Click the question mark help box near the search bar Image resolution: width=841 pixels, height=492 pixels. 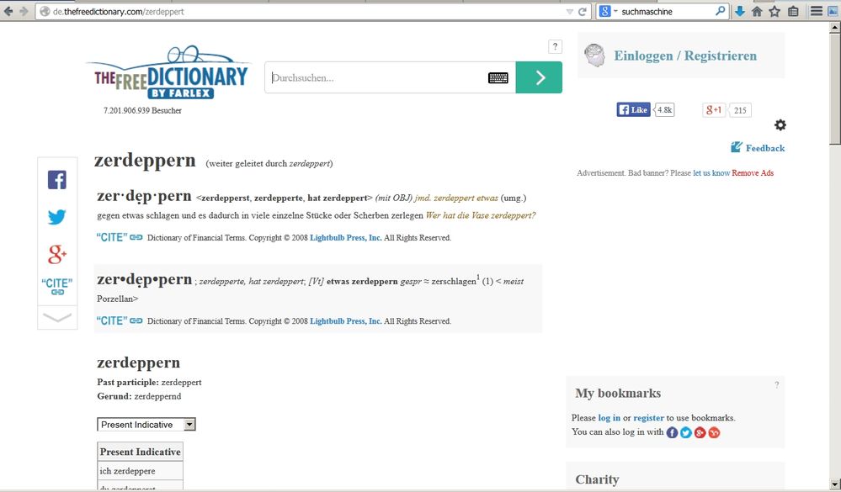pos(555,47)
